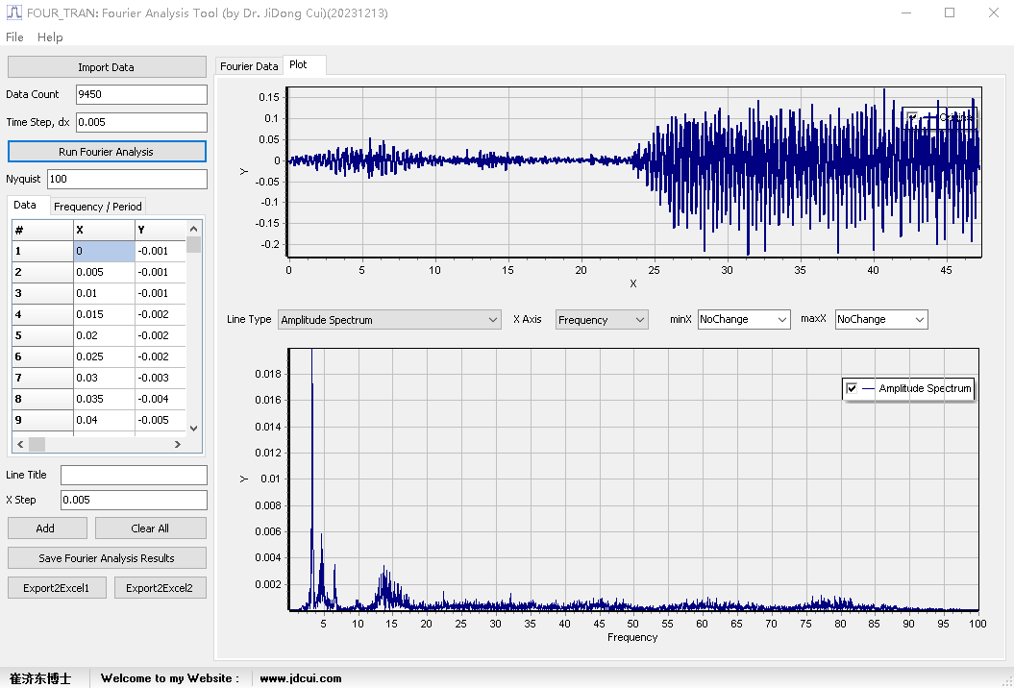Click the Import Data button
1014x688 pixels.
pyautogui.click(x=107, y=67)
